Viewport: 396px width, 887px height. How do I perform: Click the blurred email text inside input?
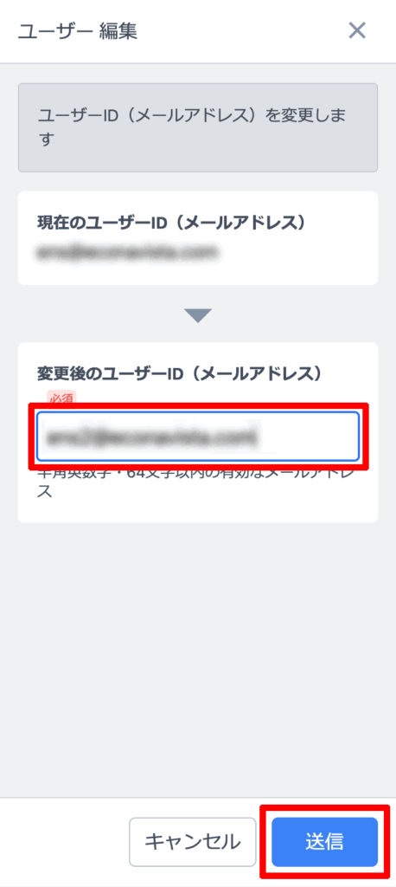151,437
